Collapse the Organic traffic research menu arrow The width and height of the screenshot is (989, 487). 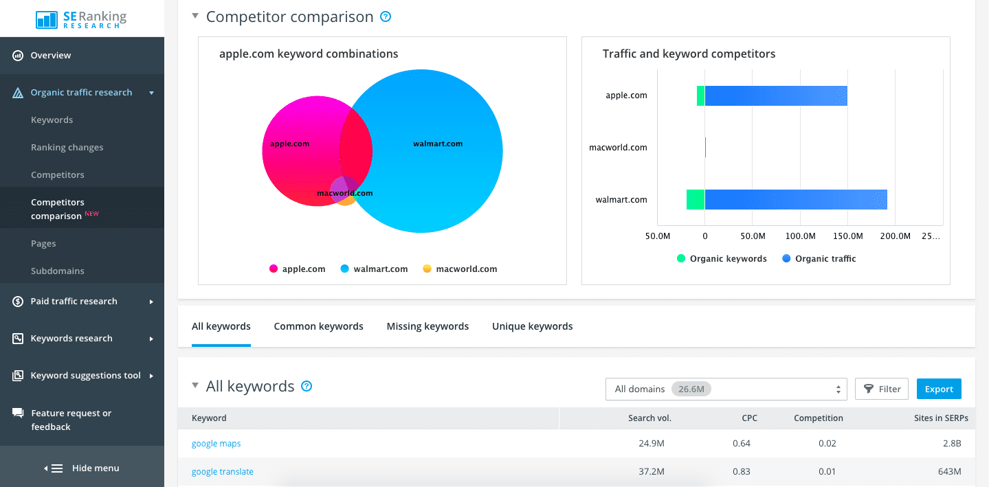pyautogui.click(x=151, y=93)
